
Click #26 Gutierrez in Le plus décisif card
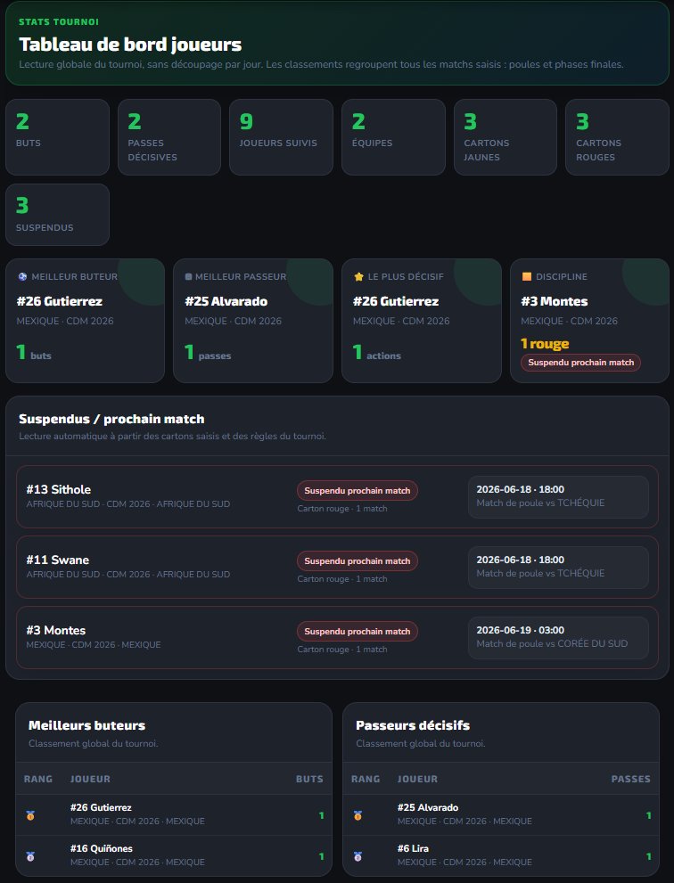click(396, 301)
